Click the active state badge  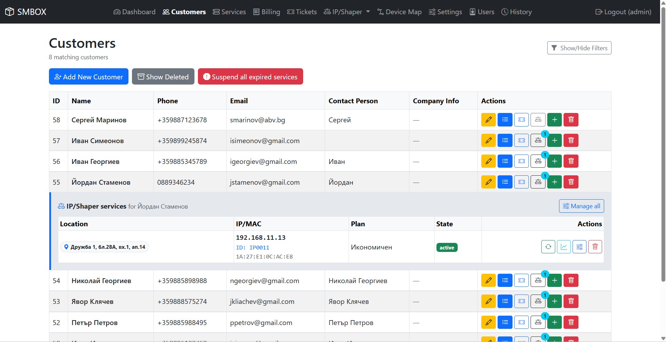[447, 247]
